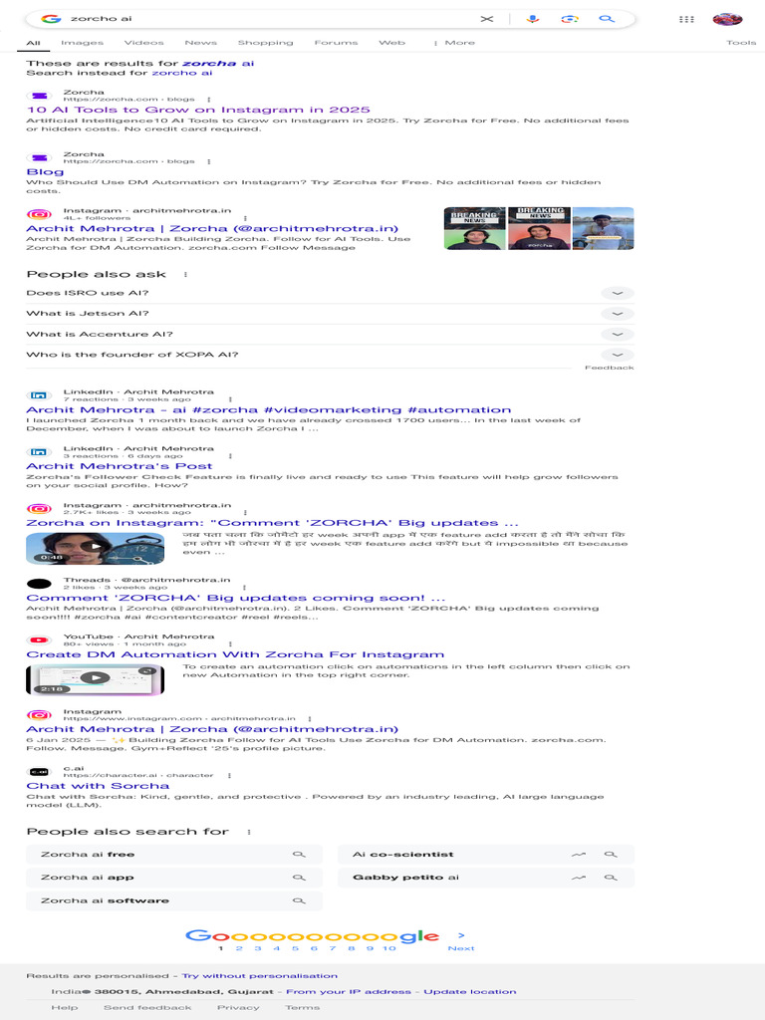
Task: Go to results page 2
Action: pos(239,948)
